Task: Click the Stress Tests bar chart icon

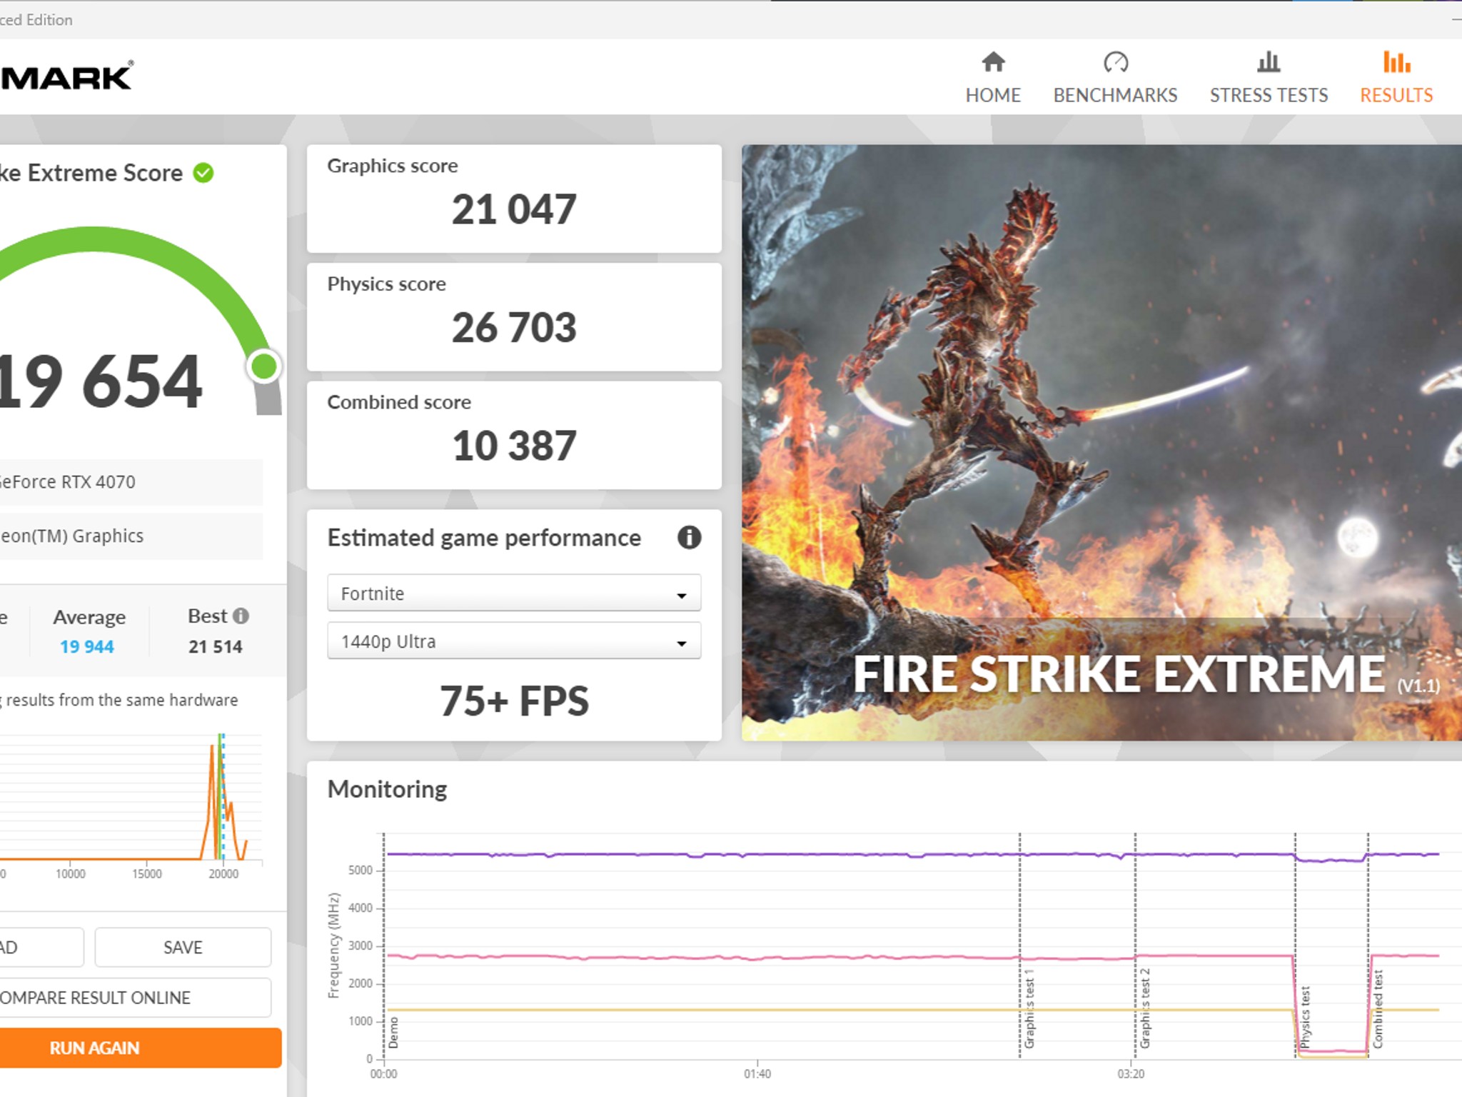Action: point(1269,63)
